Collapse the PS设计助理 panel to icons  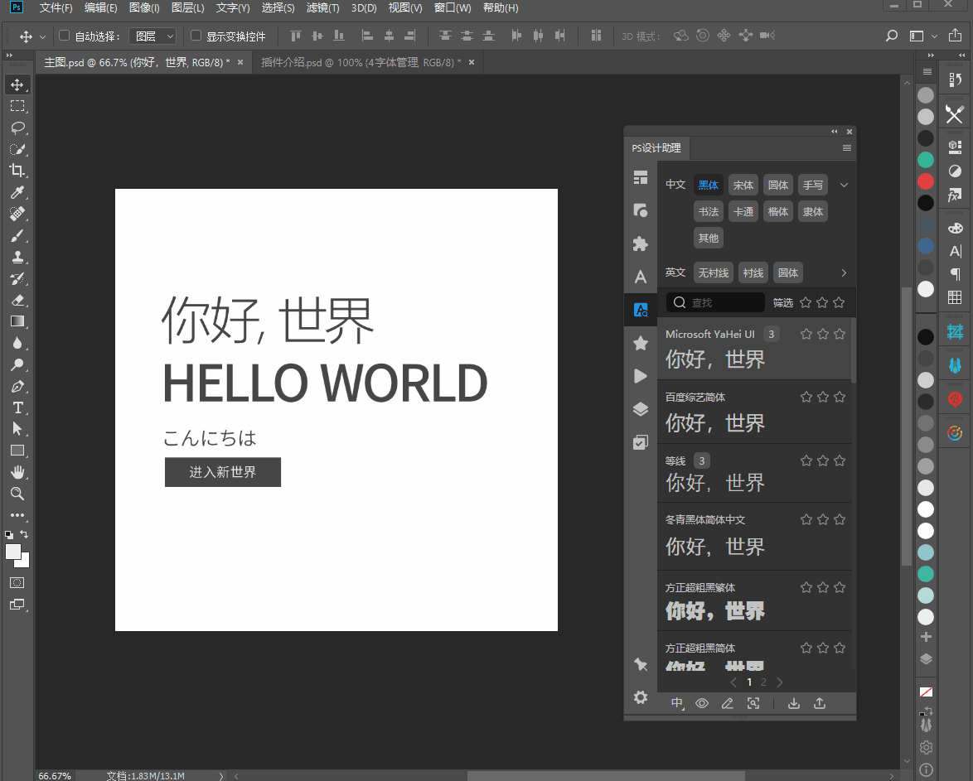pyautogui.click(x=835, y=132)
